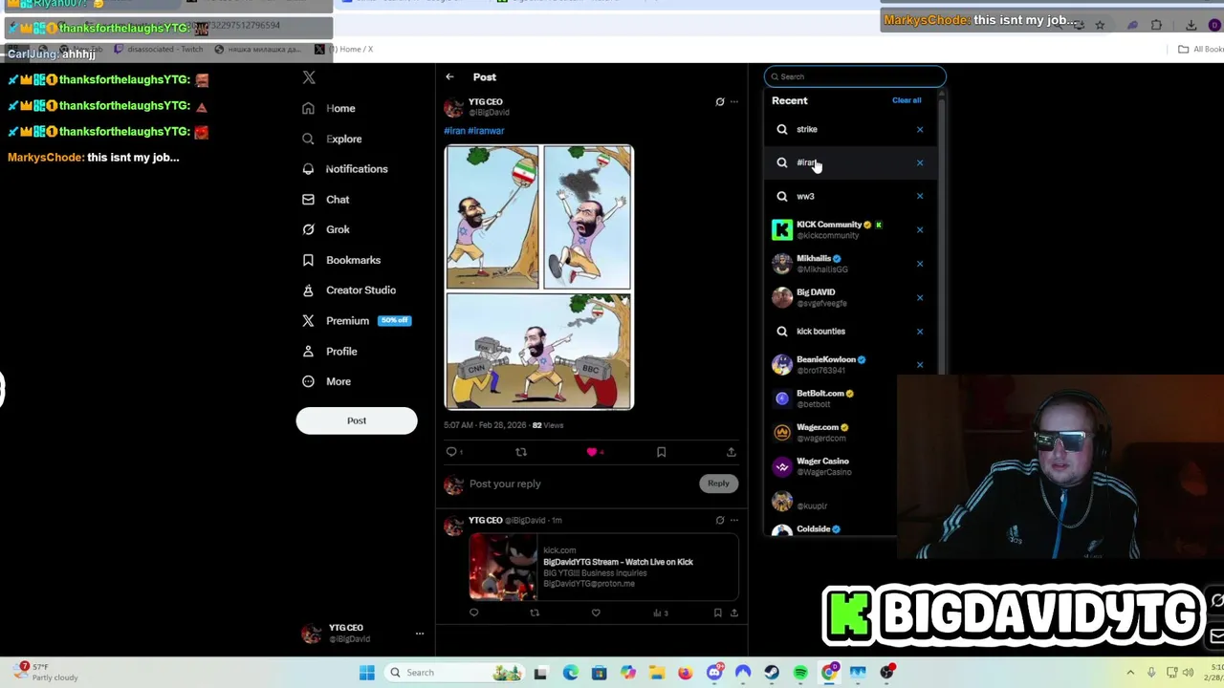Screen dimensions: 1224x688
Task: Remove 'strike' from recent searches
Action: (x=920, y=129)
